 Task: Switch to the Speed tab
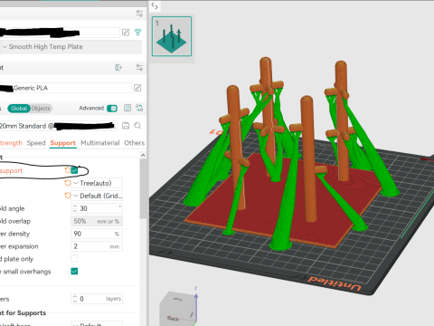point(36,143)
